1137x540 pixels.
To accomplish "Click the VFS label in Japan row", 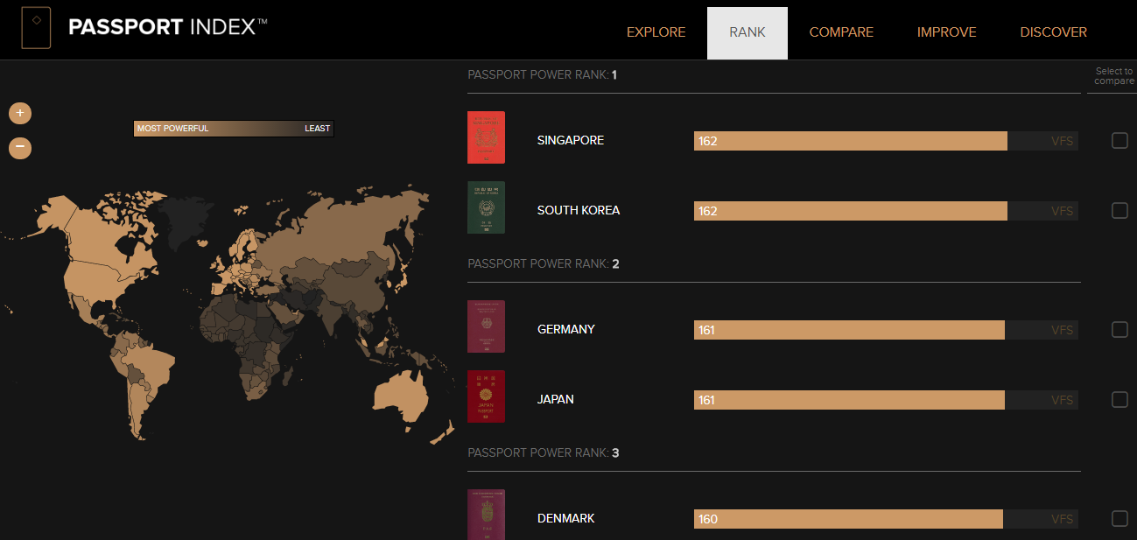I will pos(1062,400).
